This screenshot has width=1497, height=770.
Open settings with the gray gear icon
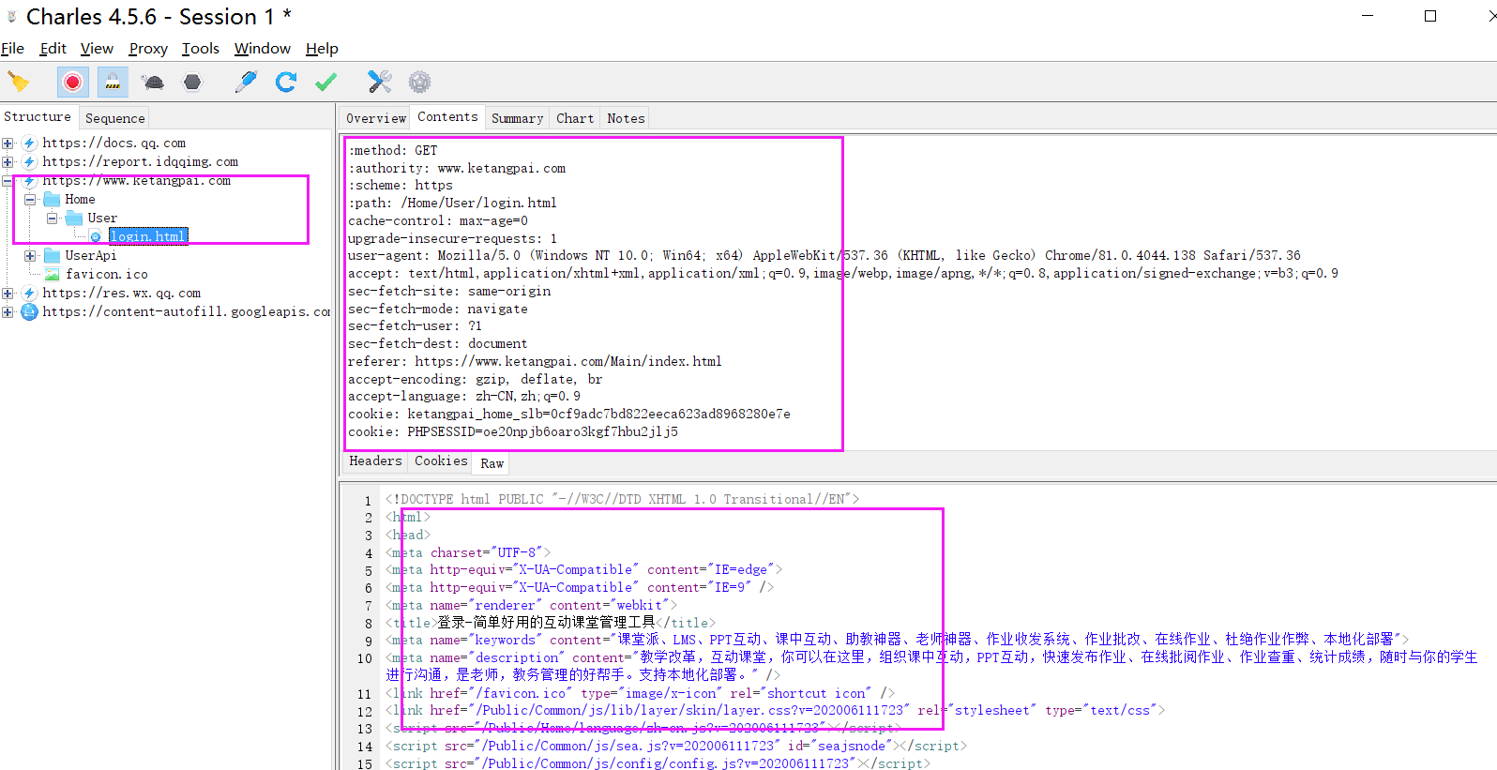pyautogui.click(x=419, y=83)
